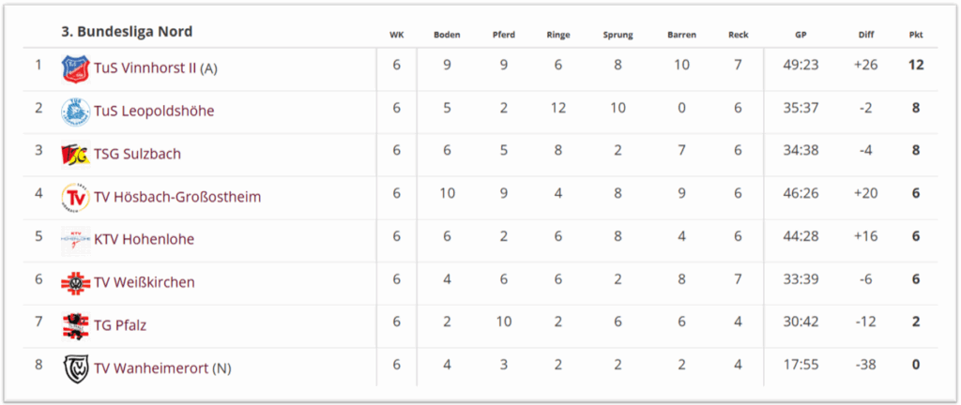Open the TV Weißkirchen team link
This screenshot has width=961, height=405.
145,282
